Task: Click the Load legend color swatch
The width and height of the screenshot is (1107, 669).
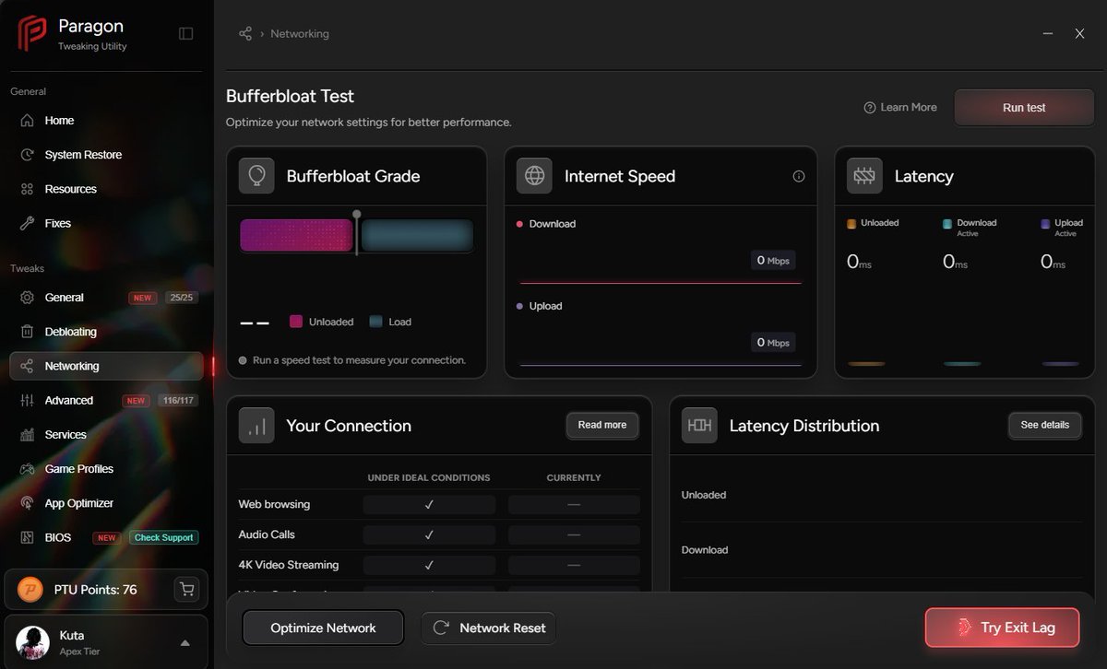Action: pyautogui.click(x=375, y=322)
